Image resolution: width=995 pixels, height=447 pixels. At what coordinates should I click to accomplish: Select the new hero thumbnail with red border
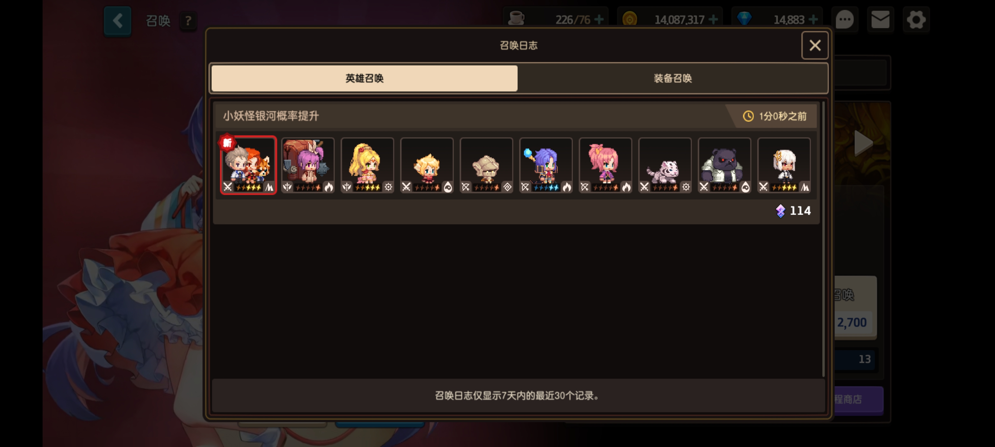click(248, 165)
